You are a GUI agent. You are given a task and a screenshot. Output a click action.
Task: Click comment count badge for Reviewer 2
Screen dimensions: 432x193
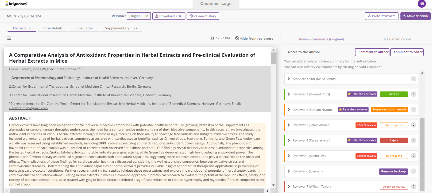413,109
